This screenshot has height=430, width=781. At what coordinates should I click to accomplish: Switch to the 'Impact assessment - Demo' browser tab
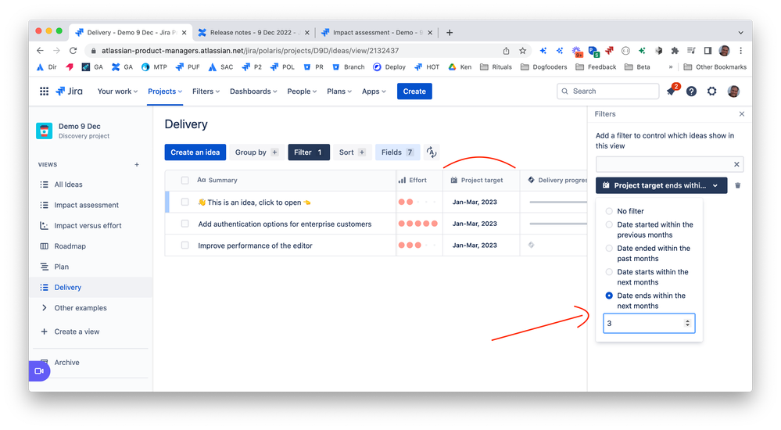coord(377,32)
